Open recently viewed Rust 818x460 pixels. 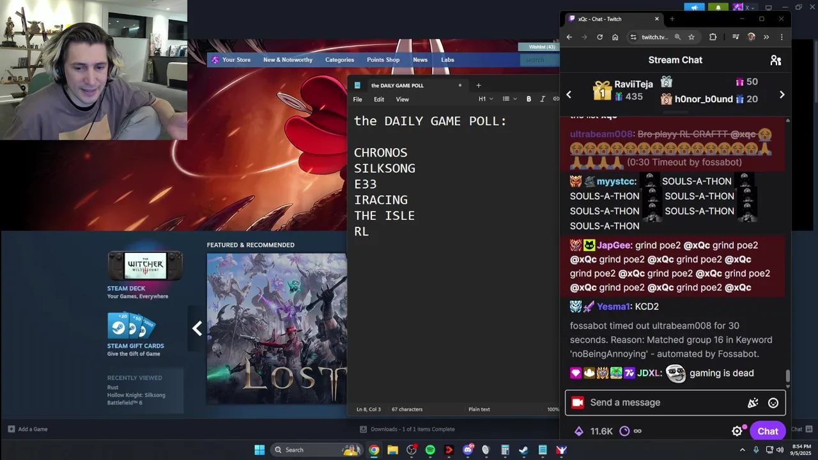pyautogui.click(x=112, y=387)
